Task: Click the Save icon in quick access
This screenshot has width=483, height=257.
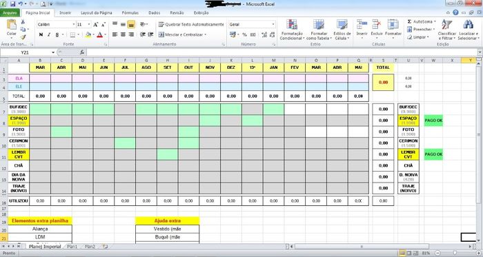Action: [x=12, y=4]
